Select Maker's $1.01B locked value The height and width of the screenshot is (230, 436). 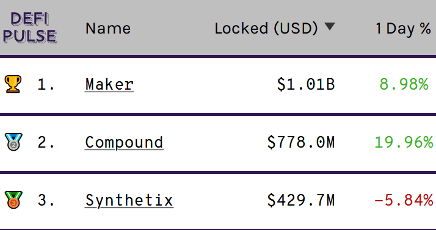tap(305, 84)
